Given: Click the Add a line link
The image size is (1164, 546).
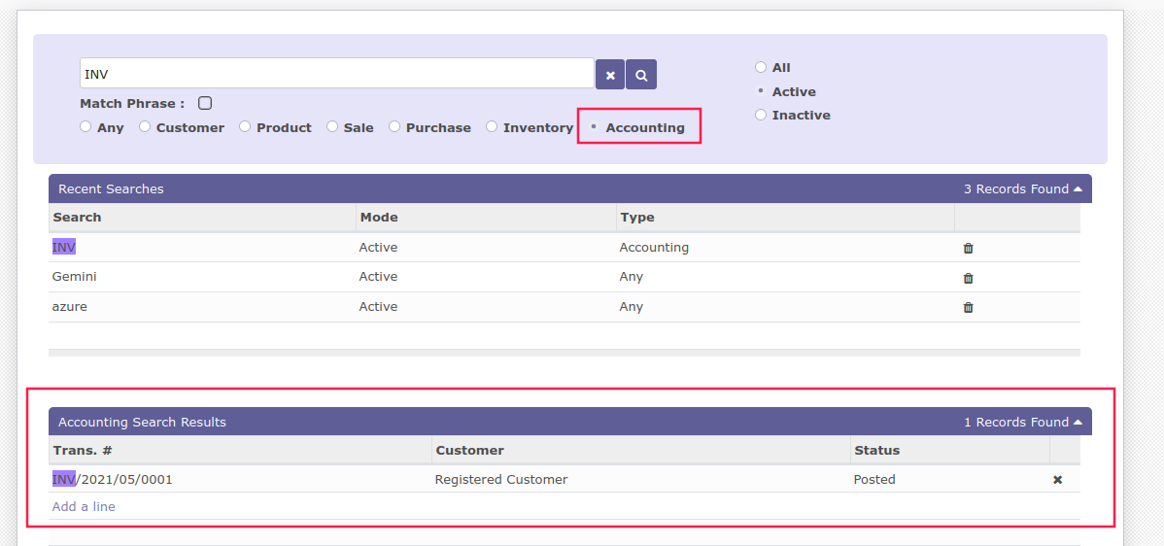Looking at the screenshot, I should (x=84, y=506).
